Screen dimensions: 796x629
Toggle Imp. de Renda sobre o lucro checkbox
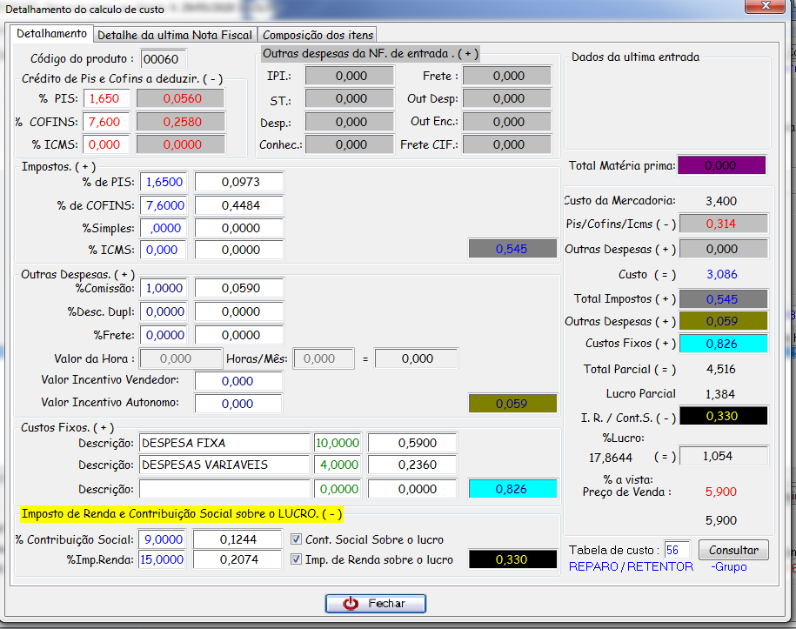point(297,559)
